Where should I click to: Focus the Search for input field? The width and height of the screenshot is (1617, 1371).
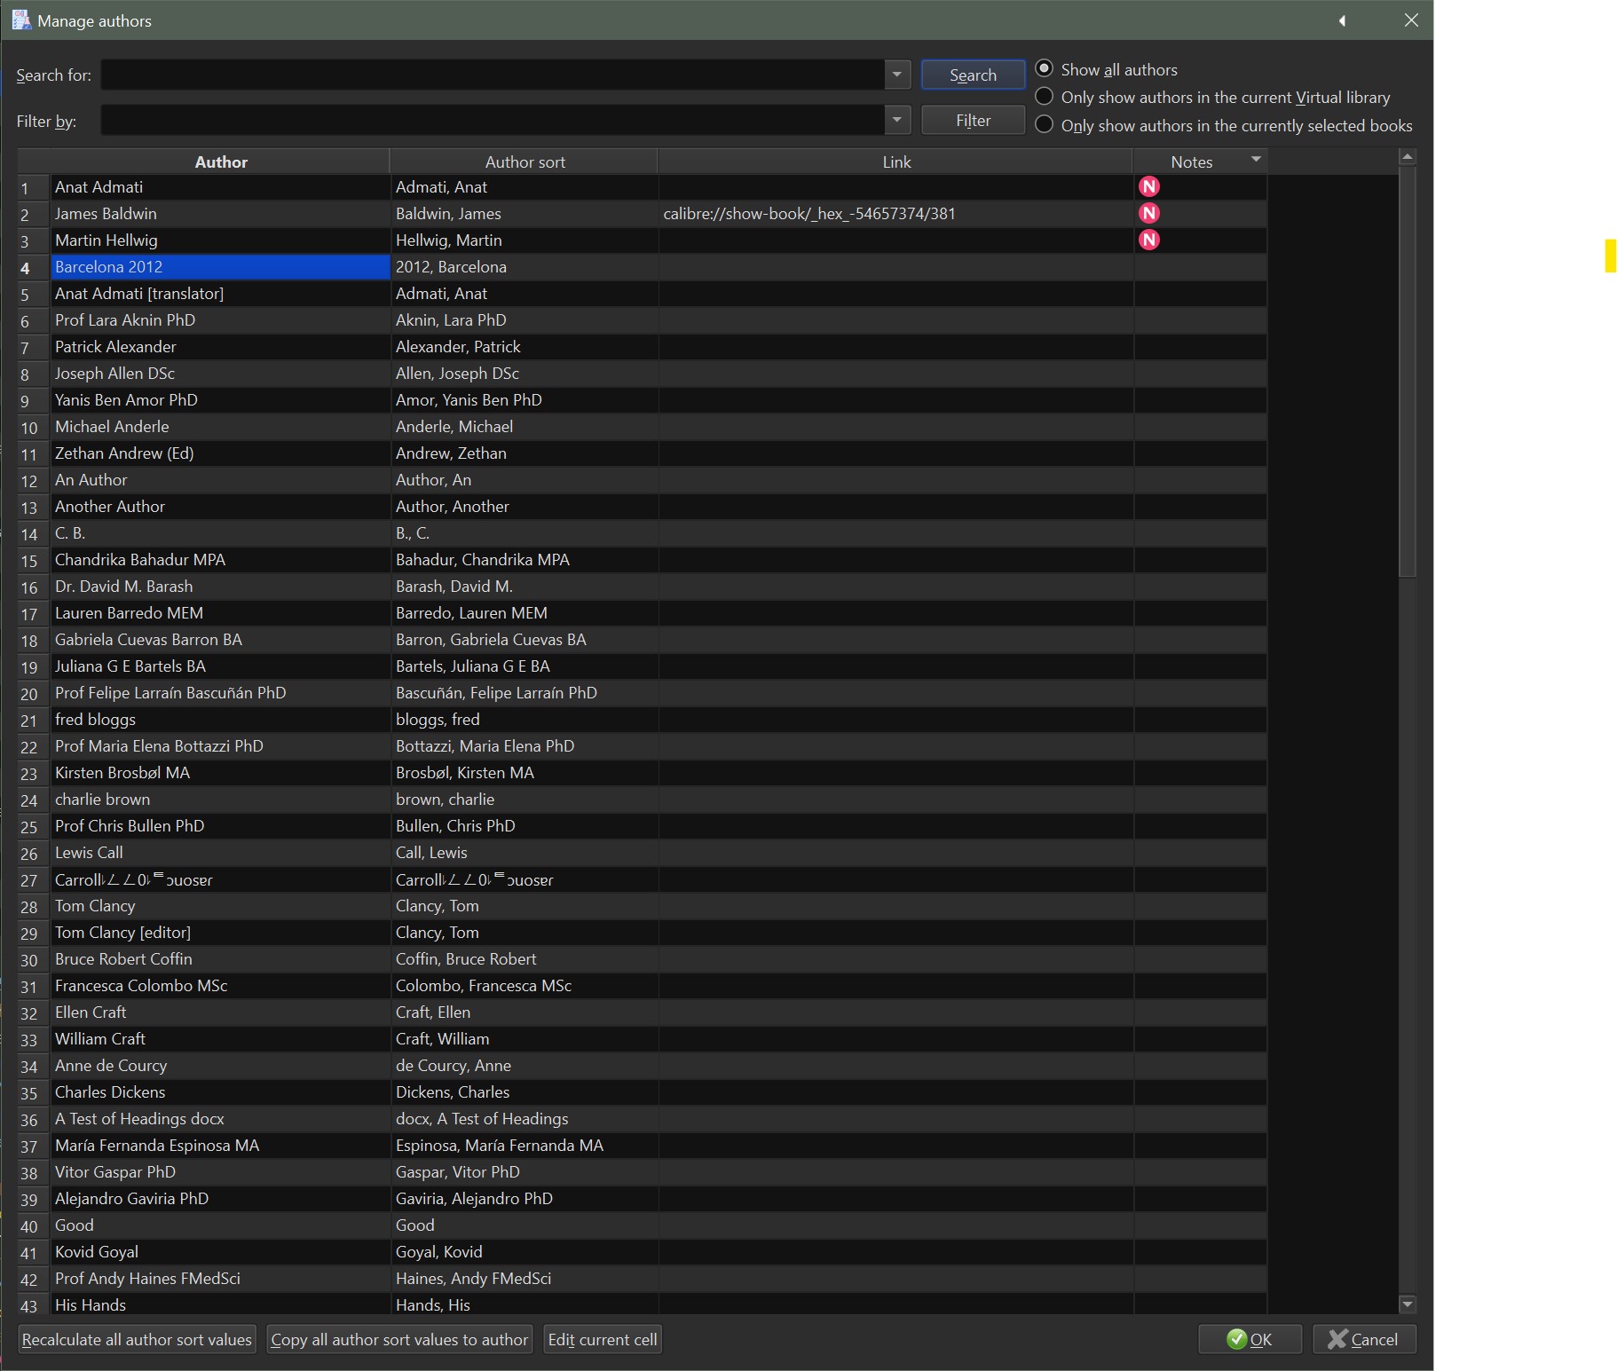(493, 75)
